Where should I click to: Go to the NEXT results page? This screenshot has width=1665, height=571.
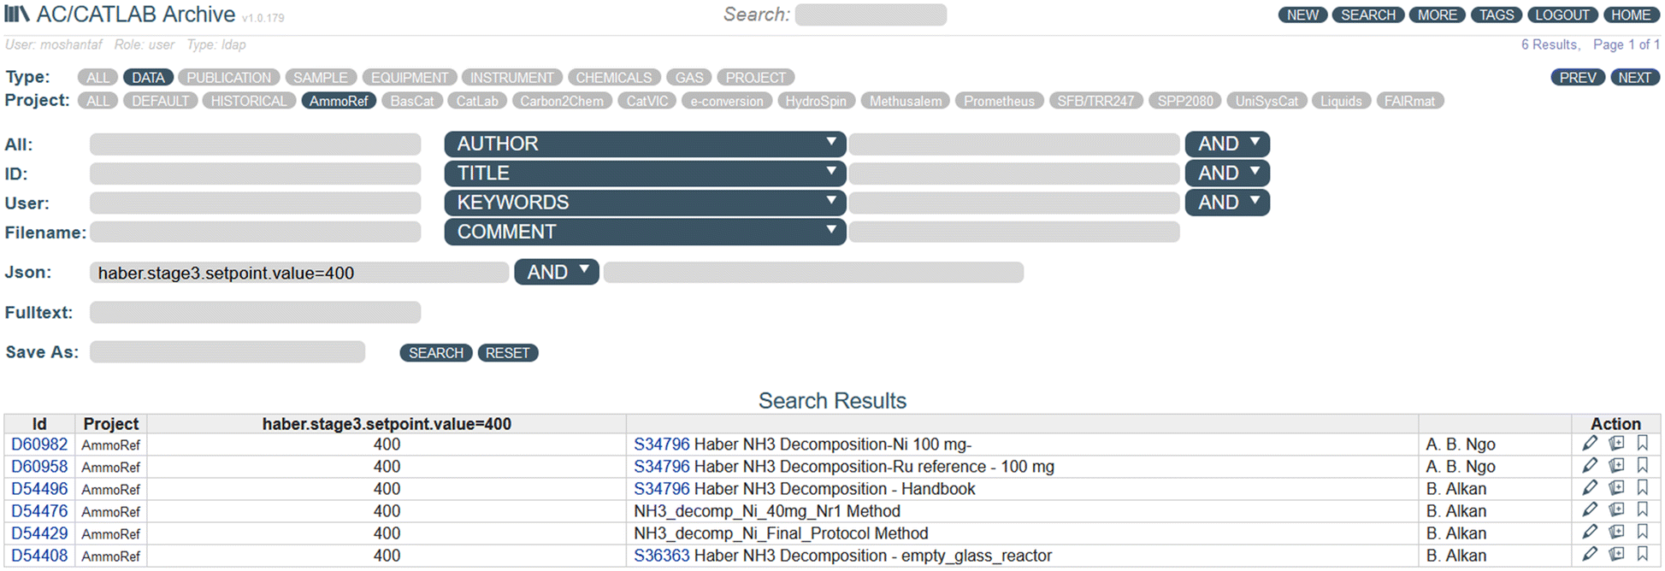click(1635, 78)
